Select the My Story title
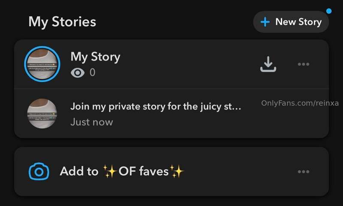This screenshot has height=206, width=343. (x=95, y=57)
